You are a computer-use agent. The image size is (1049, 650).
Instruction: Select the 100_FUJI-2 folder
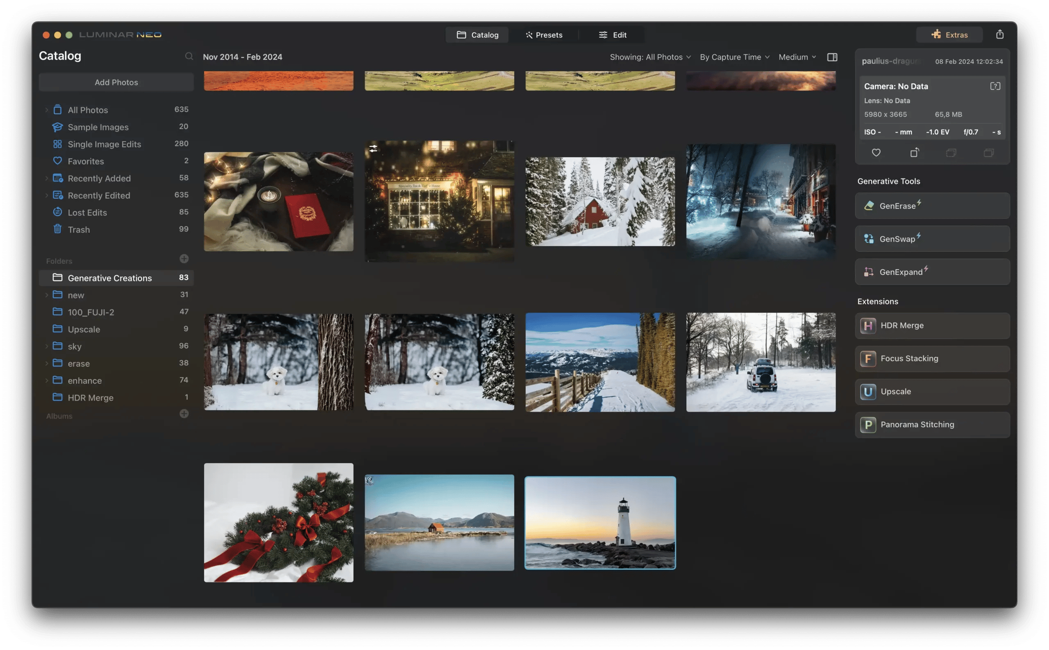(116, 312)
